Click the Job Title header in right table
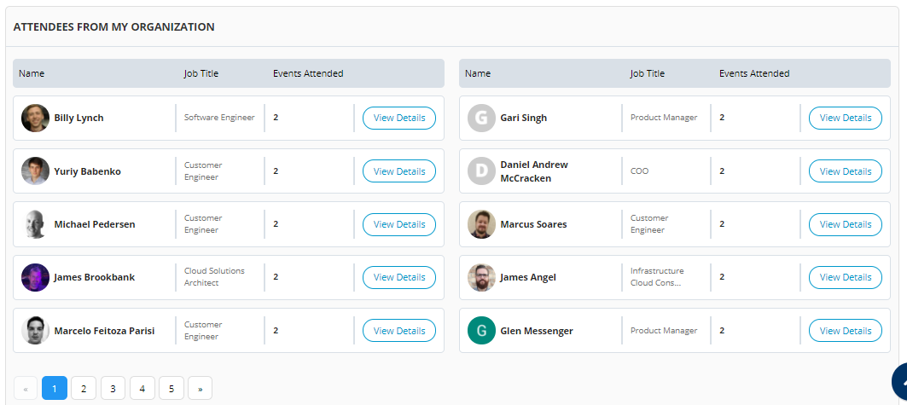Screen dimensions: 907x405 coord(648,73)
